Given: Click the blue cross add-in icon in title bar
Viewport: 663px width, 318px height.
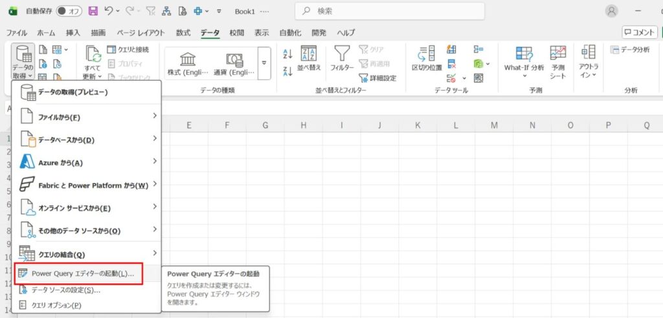Looking at the screenshot, I should tap(198, 12).
